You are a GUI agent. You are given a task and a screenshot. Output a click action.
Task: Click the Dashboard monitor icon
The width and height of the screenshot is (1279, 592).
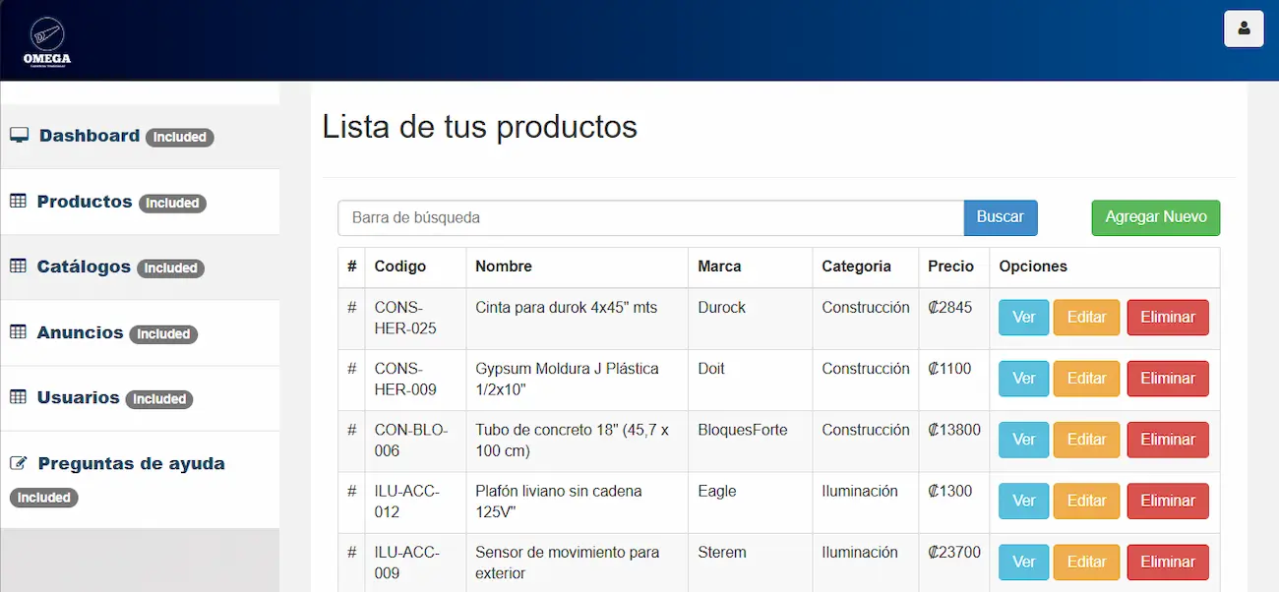coord(19,136)
